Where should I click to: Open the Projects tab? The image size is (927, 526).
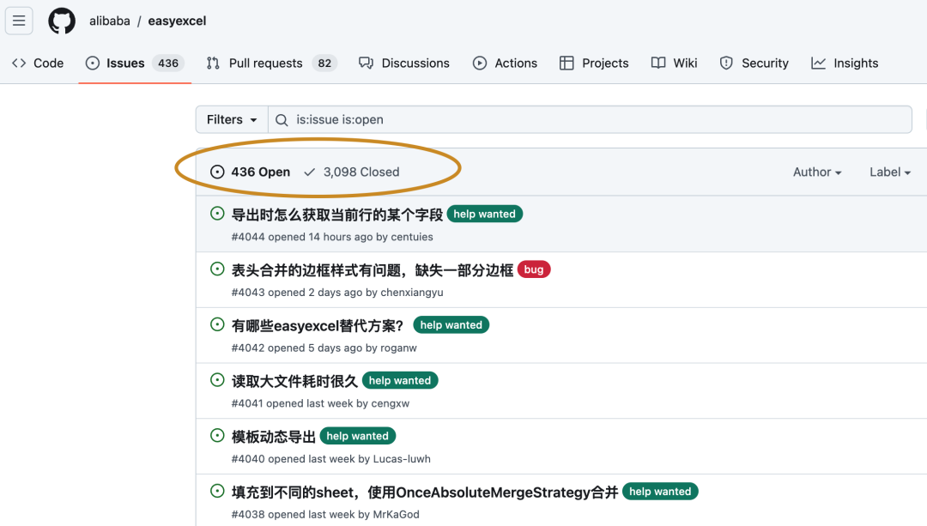(x=594, y=63)
